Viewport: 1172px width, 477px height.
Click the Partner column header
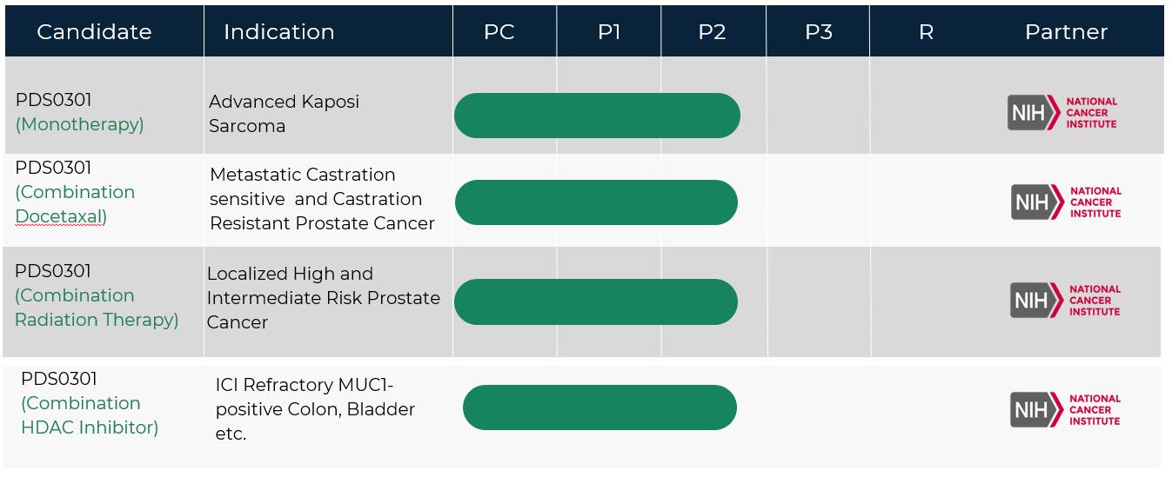point(1066,32)
